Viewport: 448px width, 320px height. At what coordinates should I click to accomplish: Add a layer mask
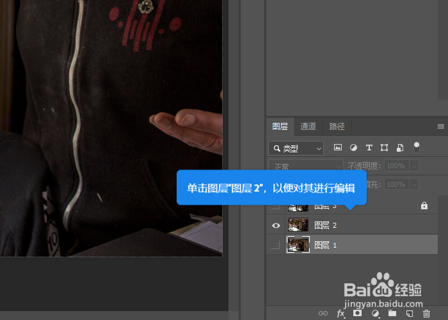(x=357, y=313)
